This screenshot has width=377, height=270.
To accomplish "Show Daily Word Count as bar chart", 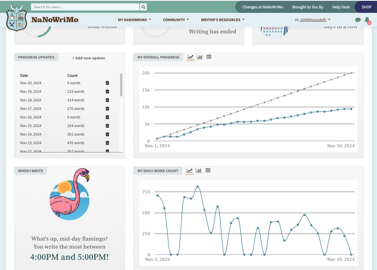I will (x=199, y=171).
